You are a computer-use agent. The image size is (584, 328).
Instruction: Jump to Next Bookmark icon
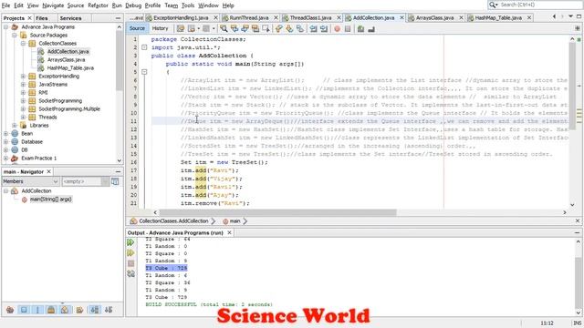coord(289,28)
